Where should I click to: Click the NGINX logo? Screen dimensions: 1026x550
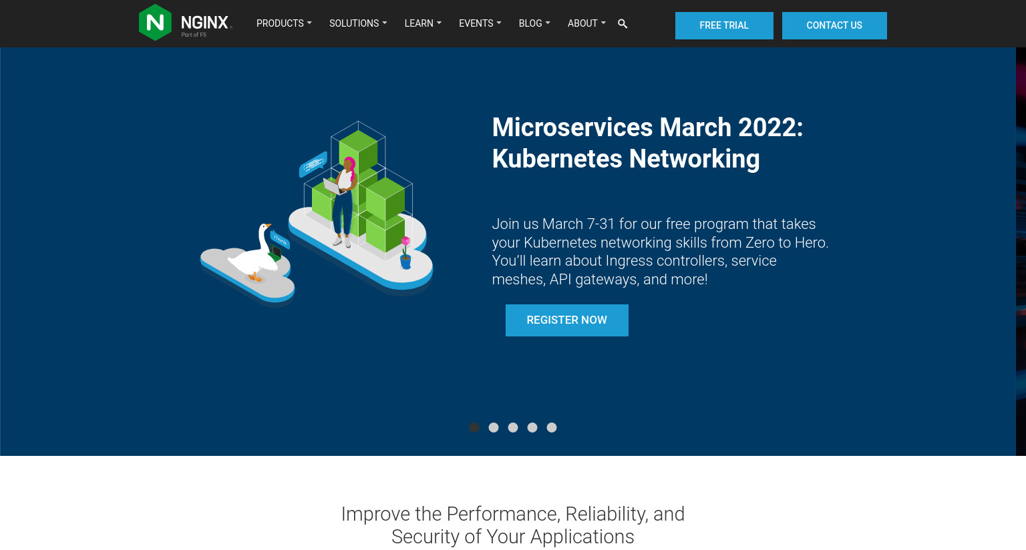[185, 23]
